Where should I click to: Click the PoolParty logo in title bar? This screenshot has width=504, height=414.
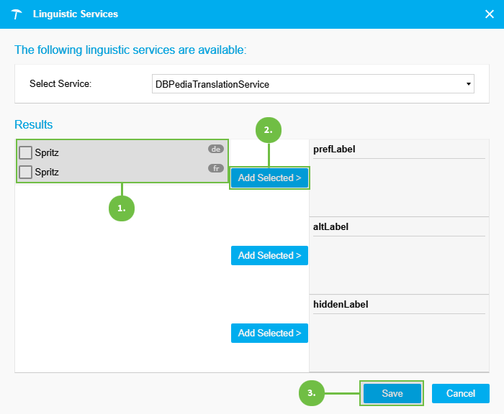click(17, 14)
